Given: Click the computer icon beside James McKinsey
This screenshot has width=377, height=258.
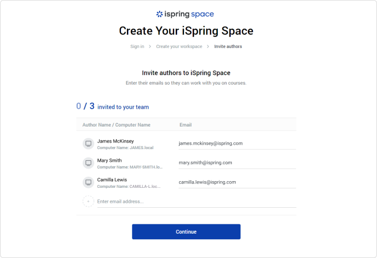Looking at the screenshot, I should click(88, 144).
